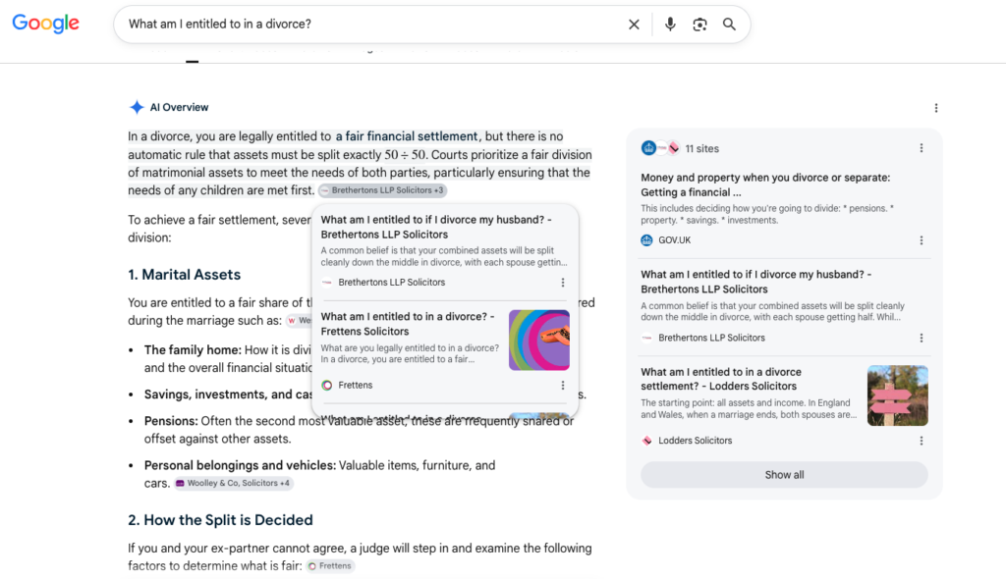This screenshot has width=1006, height=579.
Task: Open Google Lens image search icon
Action: (x=699, y=25)
